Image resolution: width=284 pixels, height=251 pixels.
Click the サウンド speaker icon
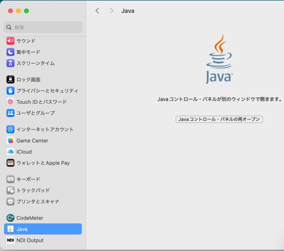10,41
